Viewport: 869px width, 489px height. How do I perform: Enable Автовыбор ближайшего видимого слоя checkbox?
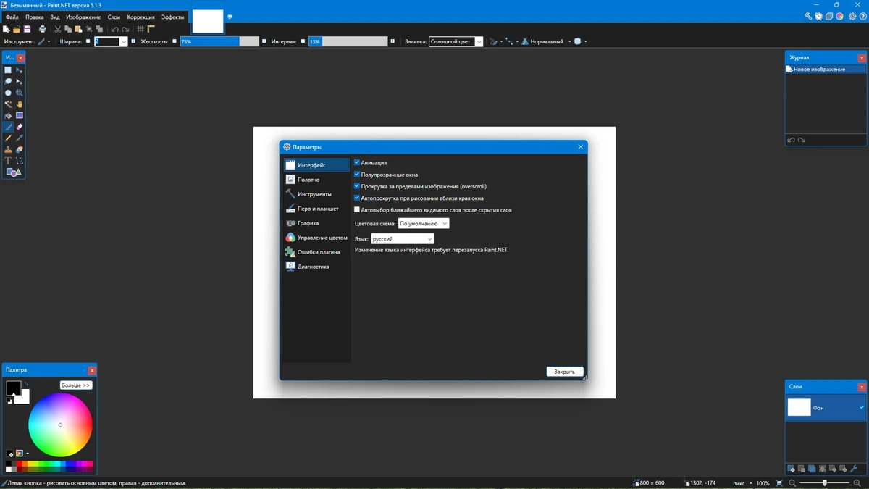tap(357, 209)
